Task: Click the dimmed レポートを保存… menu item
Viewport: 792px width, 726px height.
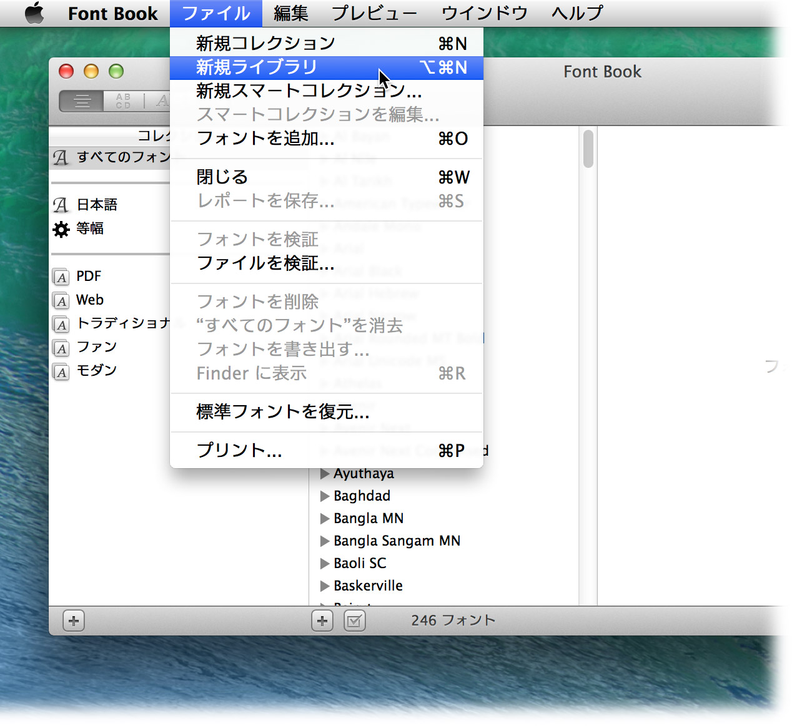Action: coord(327,201)
